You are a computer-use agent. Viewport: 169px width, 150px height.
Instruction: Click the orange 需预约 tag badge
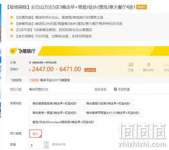(x=142, y=7)
